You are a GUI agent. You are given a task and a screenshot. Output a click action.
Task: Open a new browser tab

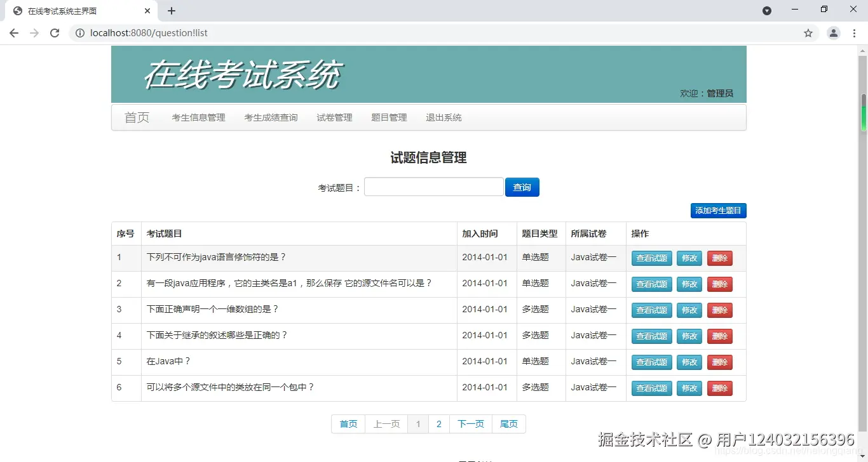point(172,11)
